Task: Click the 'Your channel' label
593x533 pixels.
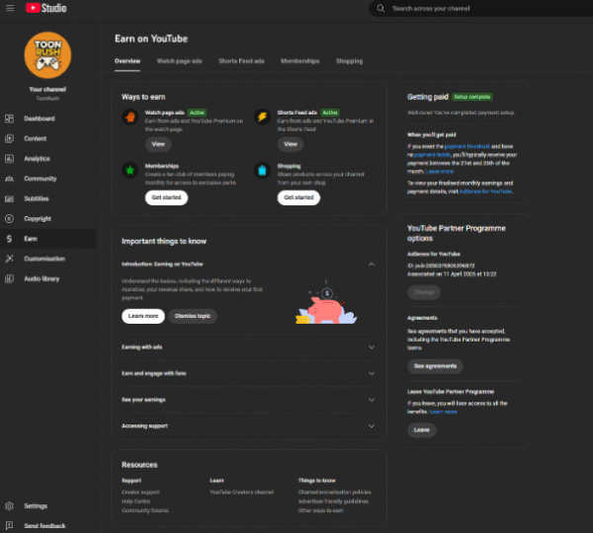Action: pyautogui.click(x=47, y=90)
